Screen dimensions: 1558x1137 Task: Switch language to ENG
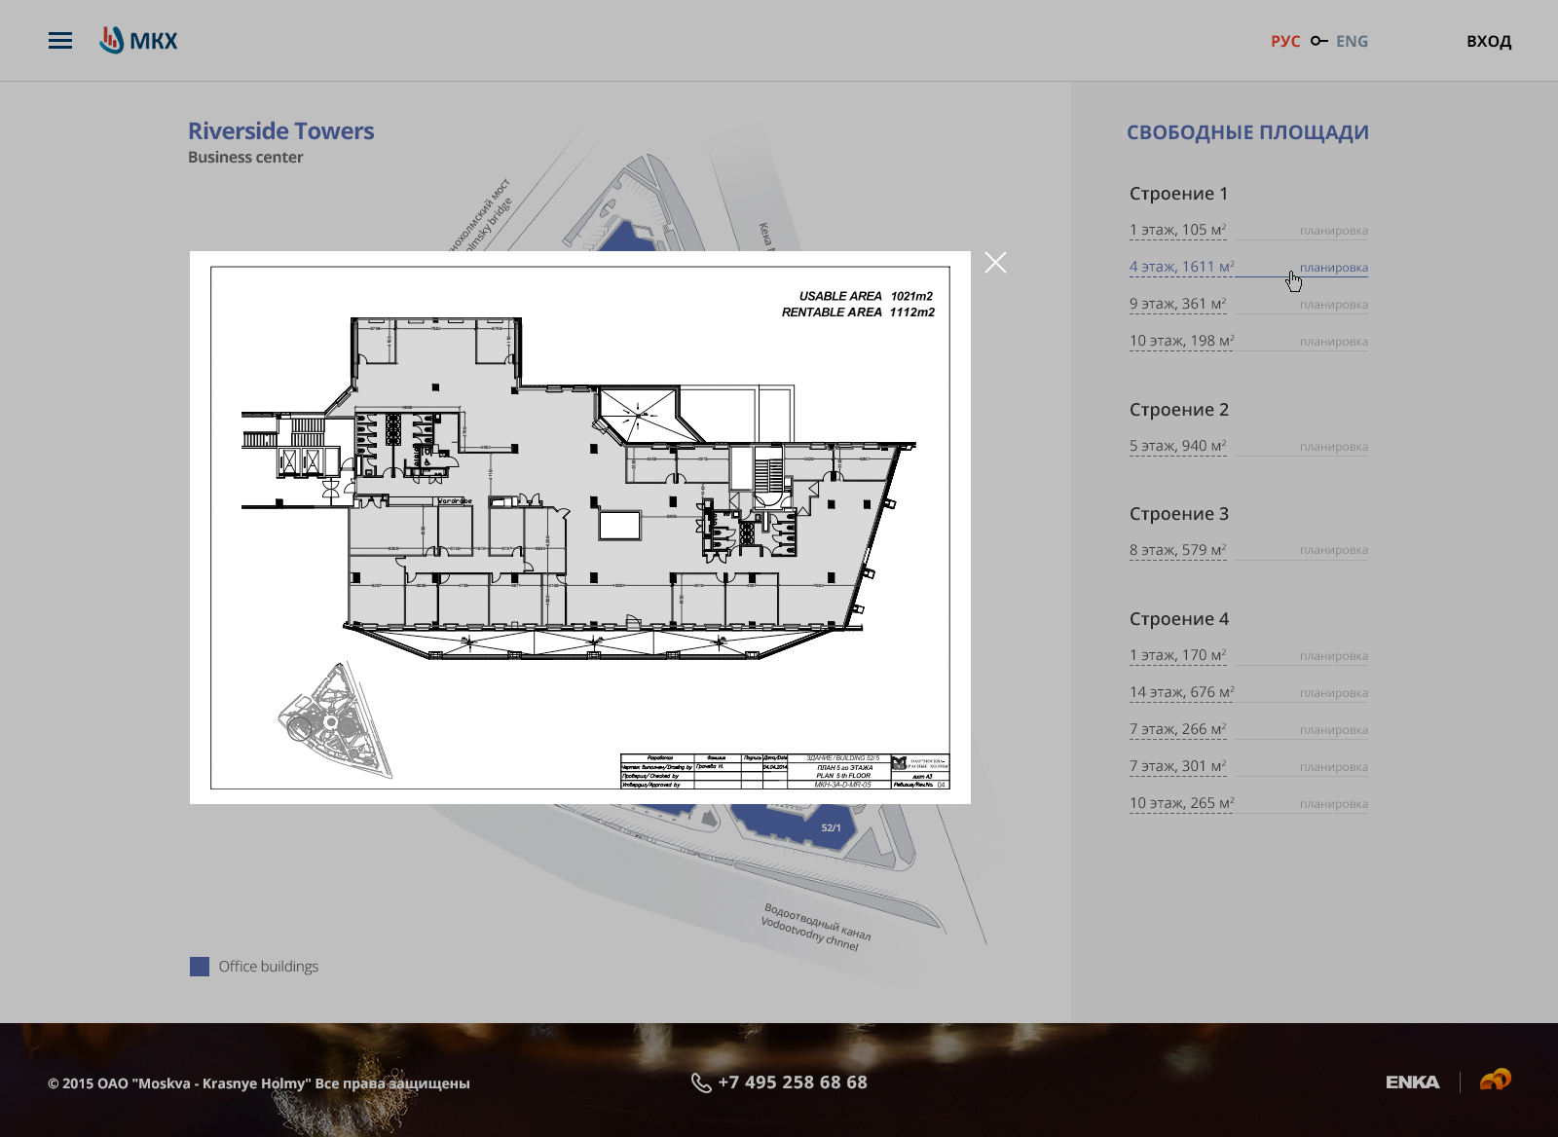point(1352,41)
